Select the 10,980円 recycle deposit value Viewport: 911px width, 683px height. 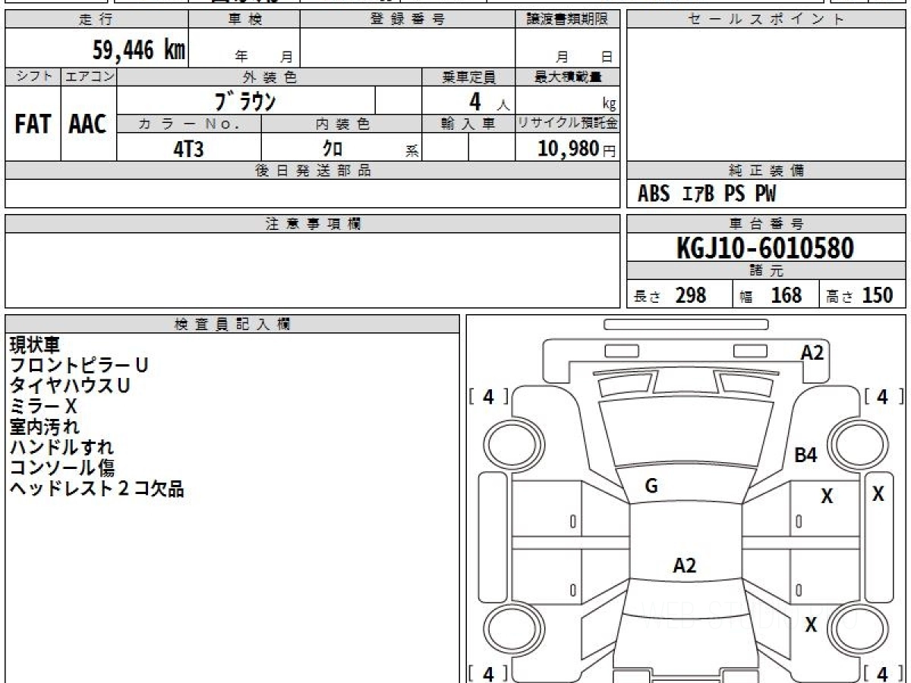[577, 149]
